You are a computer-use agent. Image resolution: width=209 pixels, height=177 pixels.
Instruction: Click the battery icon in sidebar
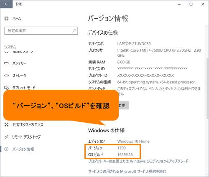(x=6, y=63)
